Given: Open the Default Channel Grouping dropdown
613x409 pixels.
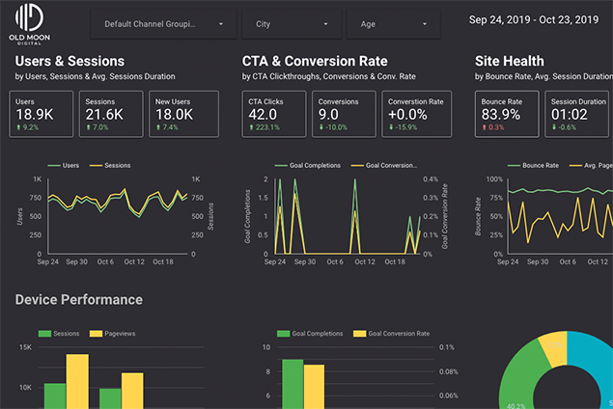Looking at the screenshot, I should point(163,24).
